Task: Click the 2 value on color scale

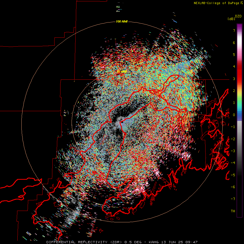Action: pos(234,91)
